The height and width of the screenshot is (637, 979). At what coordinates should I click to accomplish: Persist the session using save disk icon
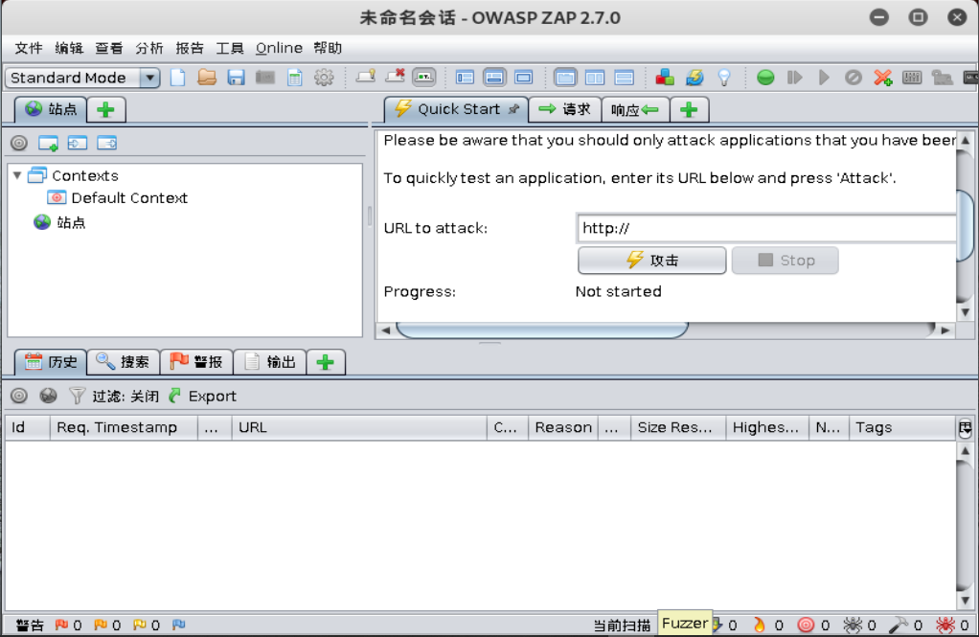point(235,78)
